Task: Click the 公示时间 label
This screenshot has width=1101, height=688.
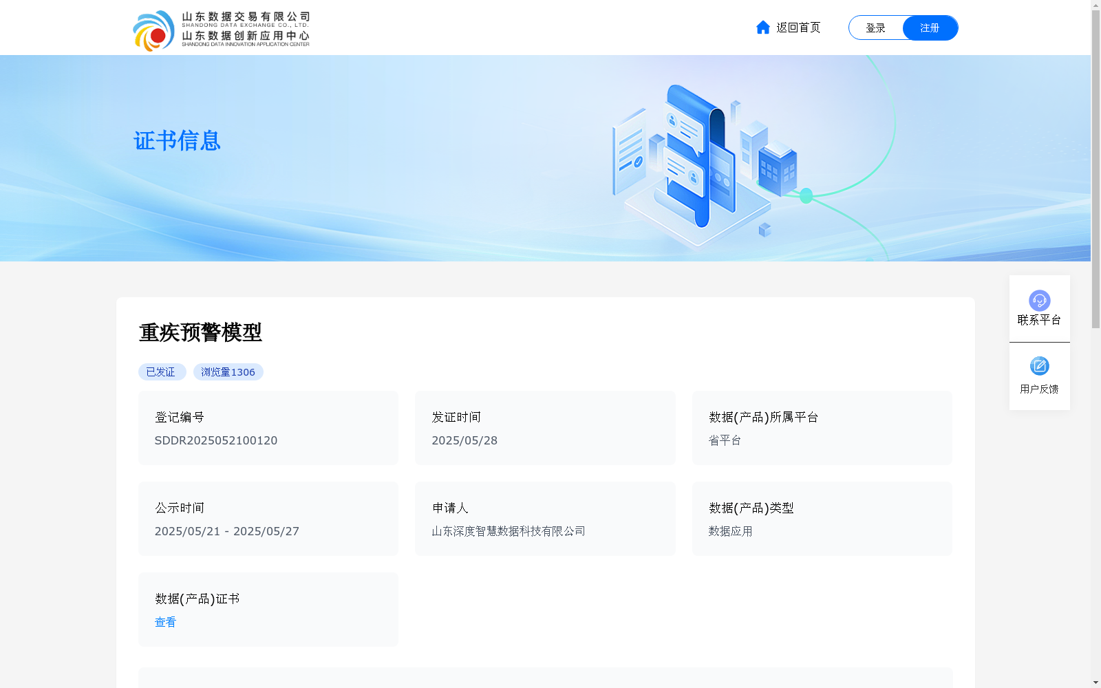Action: (180, 508)
